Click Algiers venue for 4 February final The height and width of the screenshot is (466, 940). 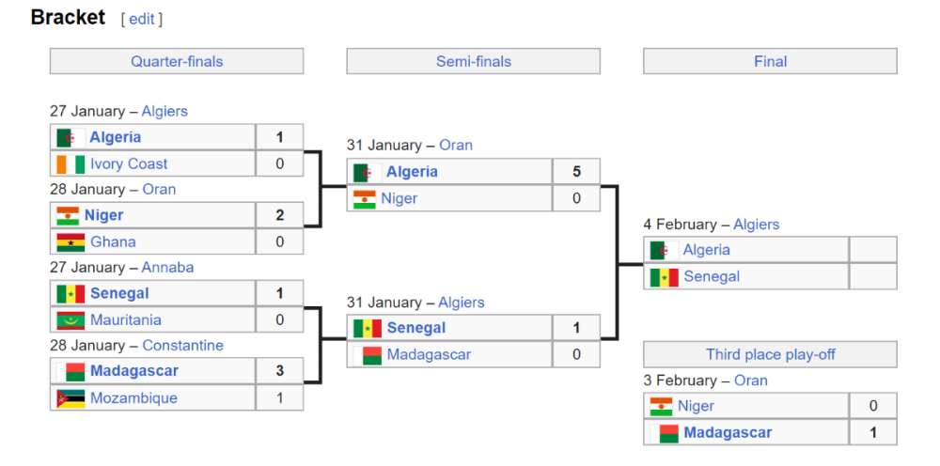click(x=756, y=224)
